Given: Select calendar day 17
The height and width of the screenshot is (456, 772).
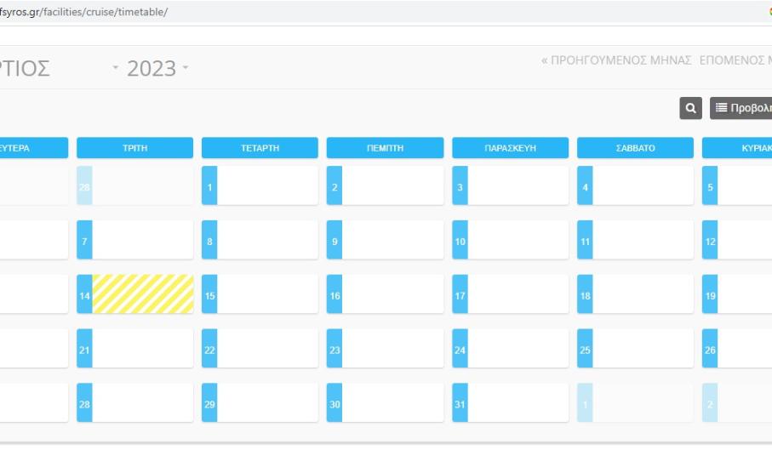Looking at the screenshot, I should [510, 294].
